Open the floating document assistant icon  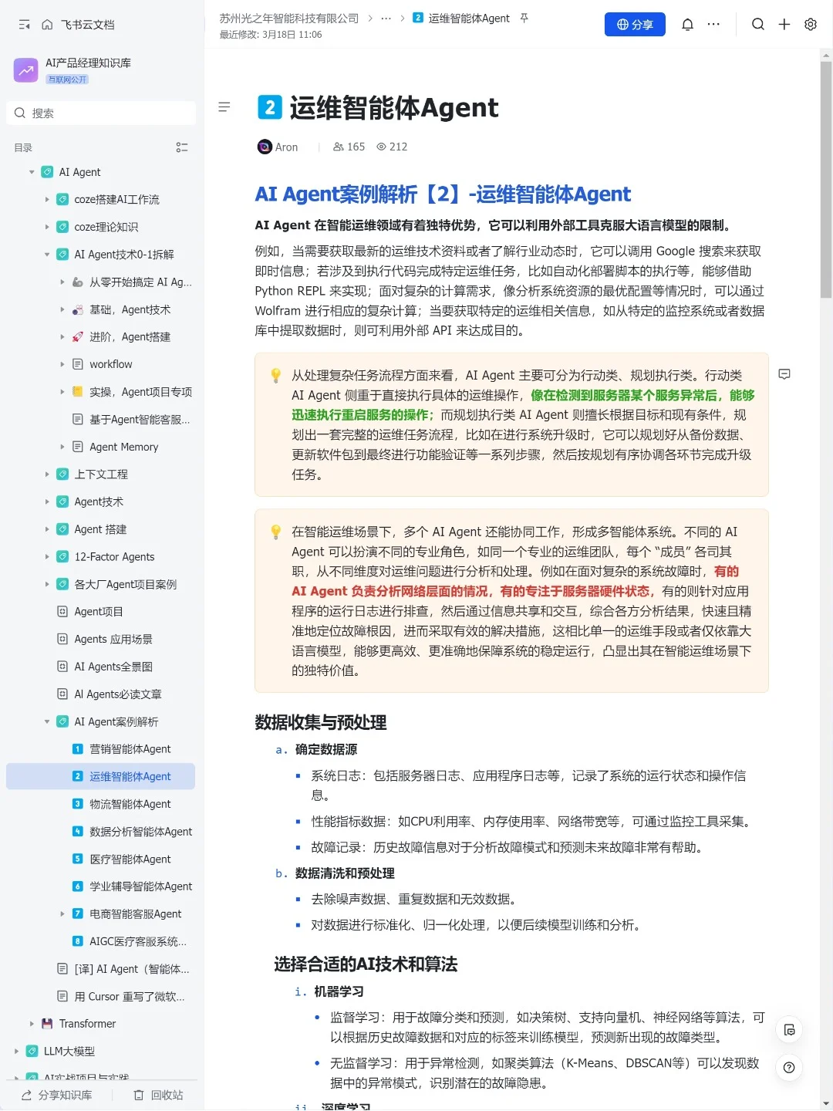coord(789,1030)
